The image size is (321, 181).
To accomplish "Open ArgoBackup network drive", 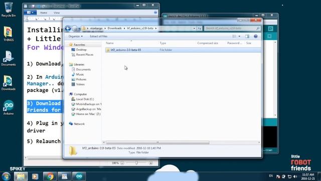I will tap(88, 109).
